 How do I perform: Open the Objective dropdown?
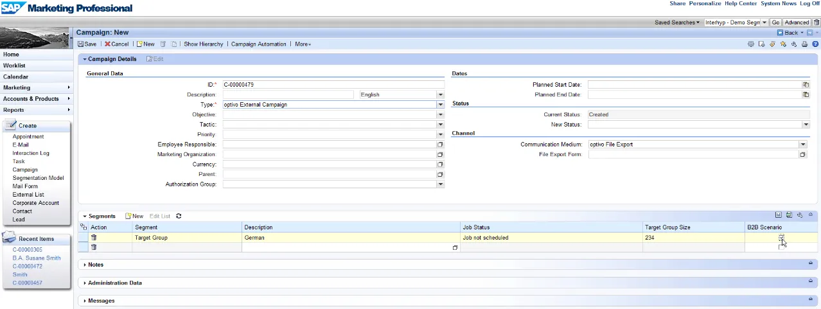pyautogui.click(x=441, y=114)
